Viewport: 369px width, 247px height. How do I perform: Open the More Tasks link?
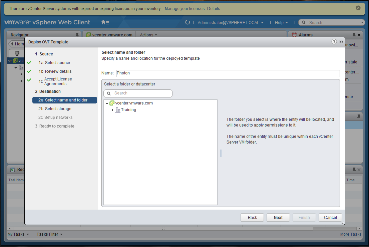(351, 234)
